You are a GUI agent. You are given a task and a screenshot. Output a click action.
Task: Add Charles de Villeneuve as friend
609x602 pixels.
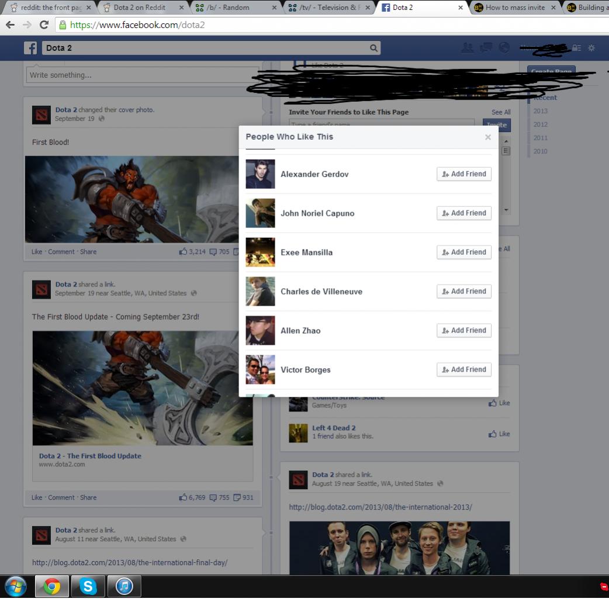tap(463, 291)
